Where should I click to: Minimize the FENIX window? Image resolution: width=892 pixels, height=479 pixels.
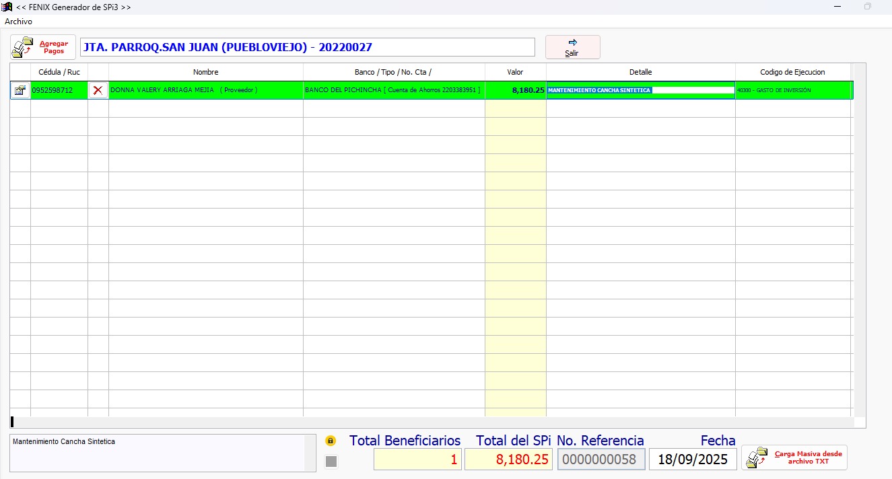click(x=837, y=7)
